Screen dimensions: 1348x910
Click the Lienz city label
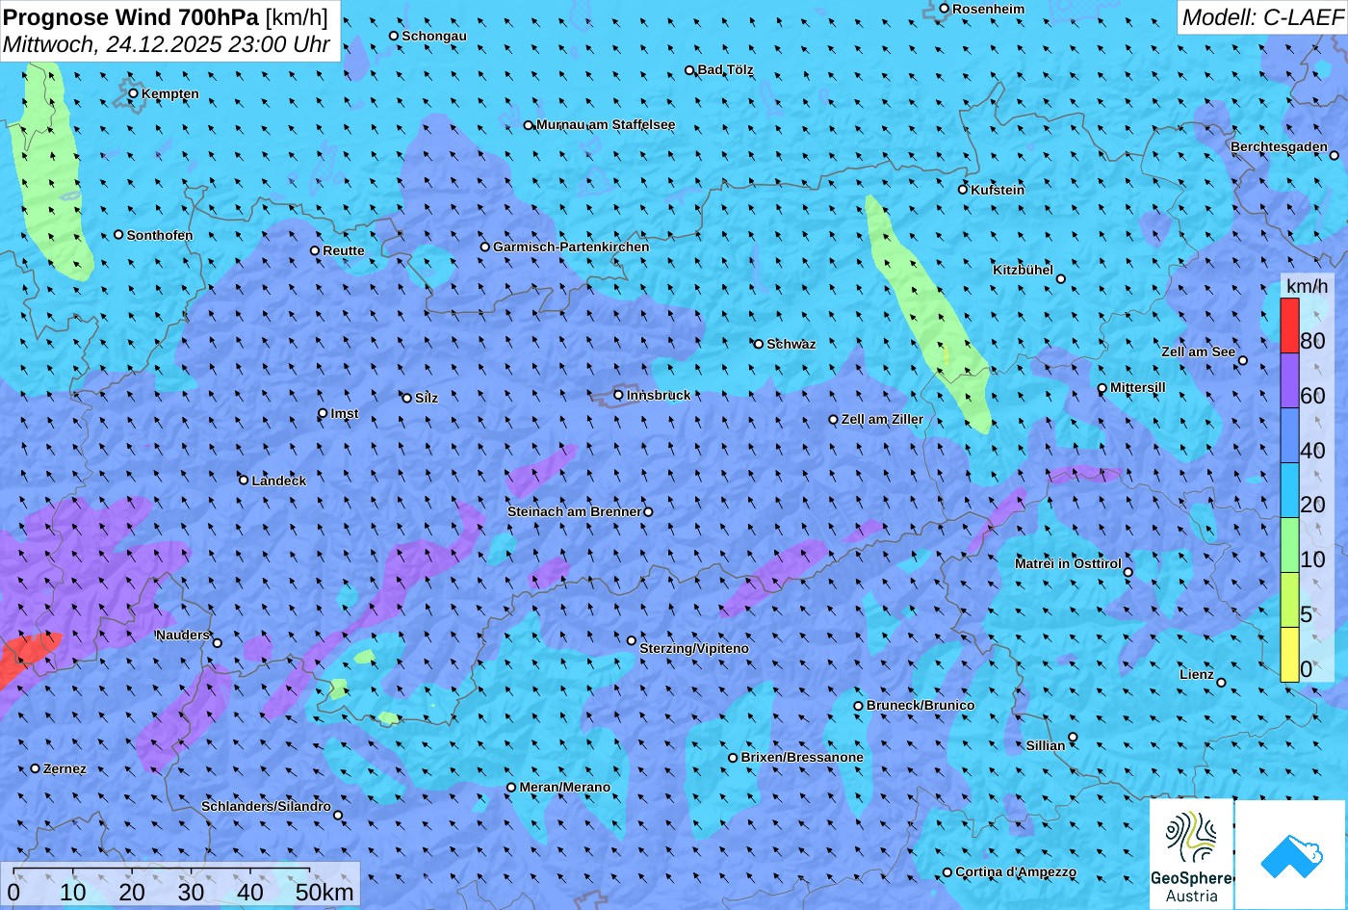click(x=1197, y=674)
